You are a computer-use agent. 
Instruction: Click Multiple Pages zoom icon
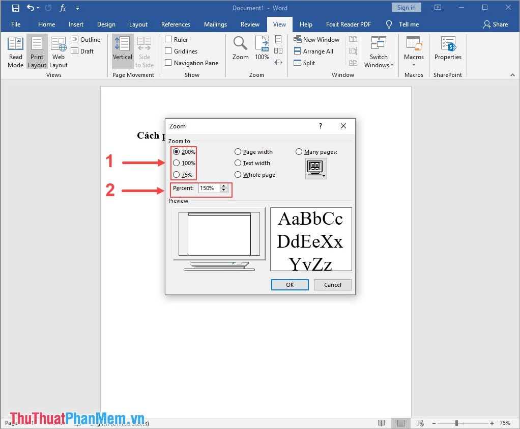click(x=278, y=51)
